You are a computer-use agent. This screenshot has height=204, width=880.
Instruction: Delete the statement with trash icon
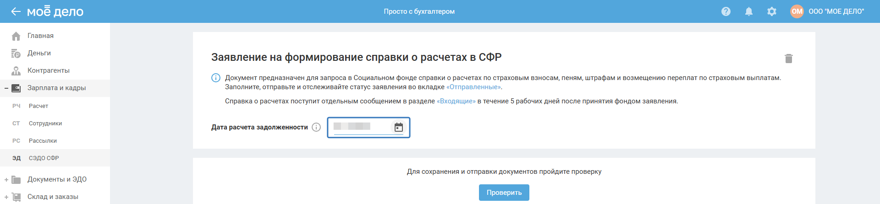(x=789, y=59)
